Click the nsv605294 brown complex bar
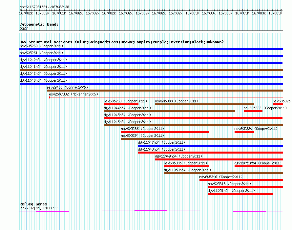Viewport: 292px width, 230px height. [202, 139]
